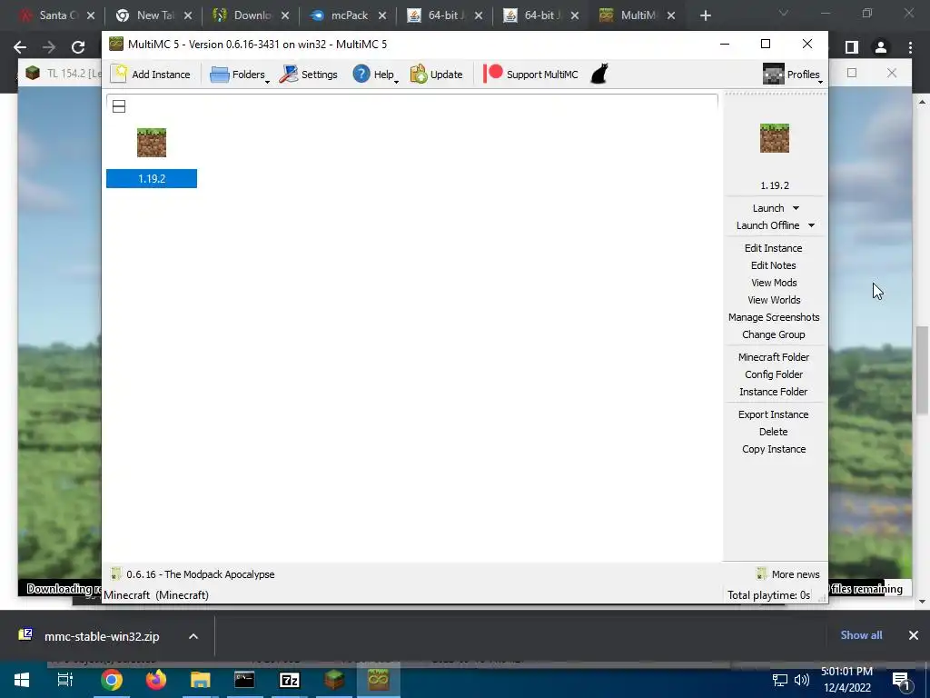This screenshot has width=930, height=698.
Task: Expand the Launch Offline dropdown arrow
Action: click(x=811, y=225)
